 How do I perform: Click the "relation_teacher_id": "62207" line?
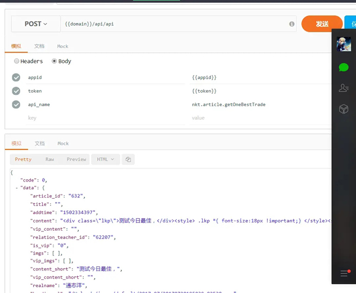(73, 237)
